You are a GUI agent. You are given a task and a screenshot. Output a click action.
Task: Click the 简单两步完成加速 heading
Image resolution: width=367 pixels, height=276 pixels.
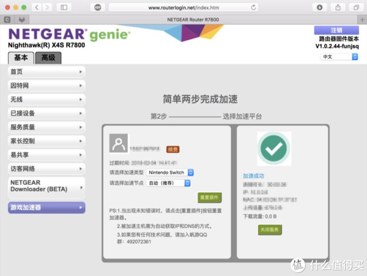point(200,99)
